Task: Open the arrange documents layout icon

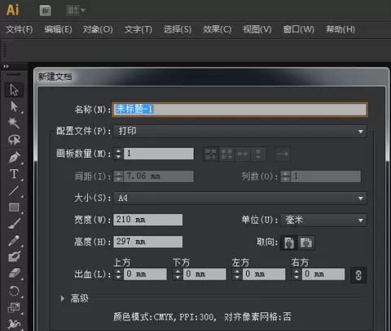Action: point(76,11)
